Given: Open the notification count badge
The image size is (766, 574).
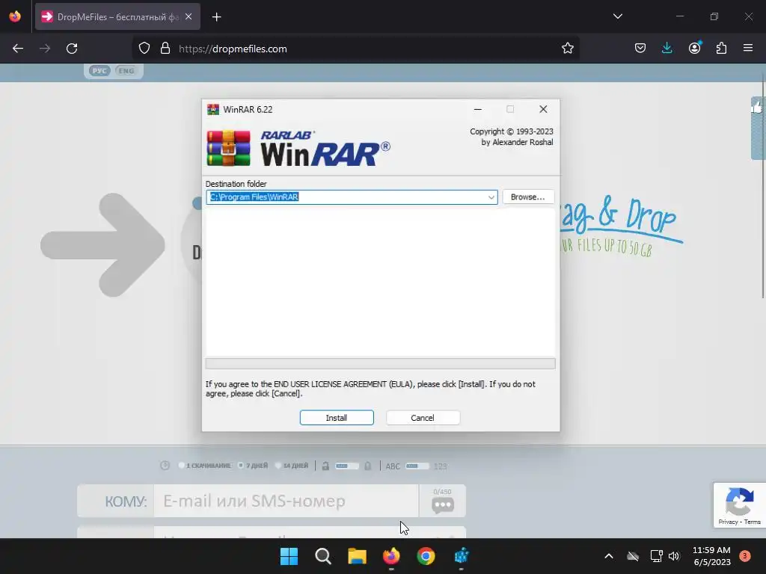Looking at the screenshot, I should [744, 556].
